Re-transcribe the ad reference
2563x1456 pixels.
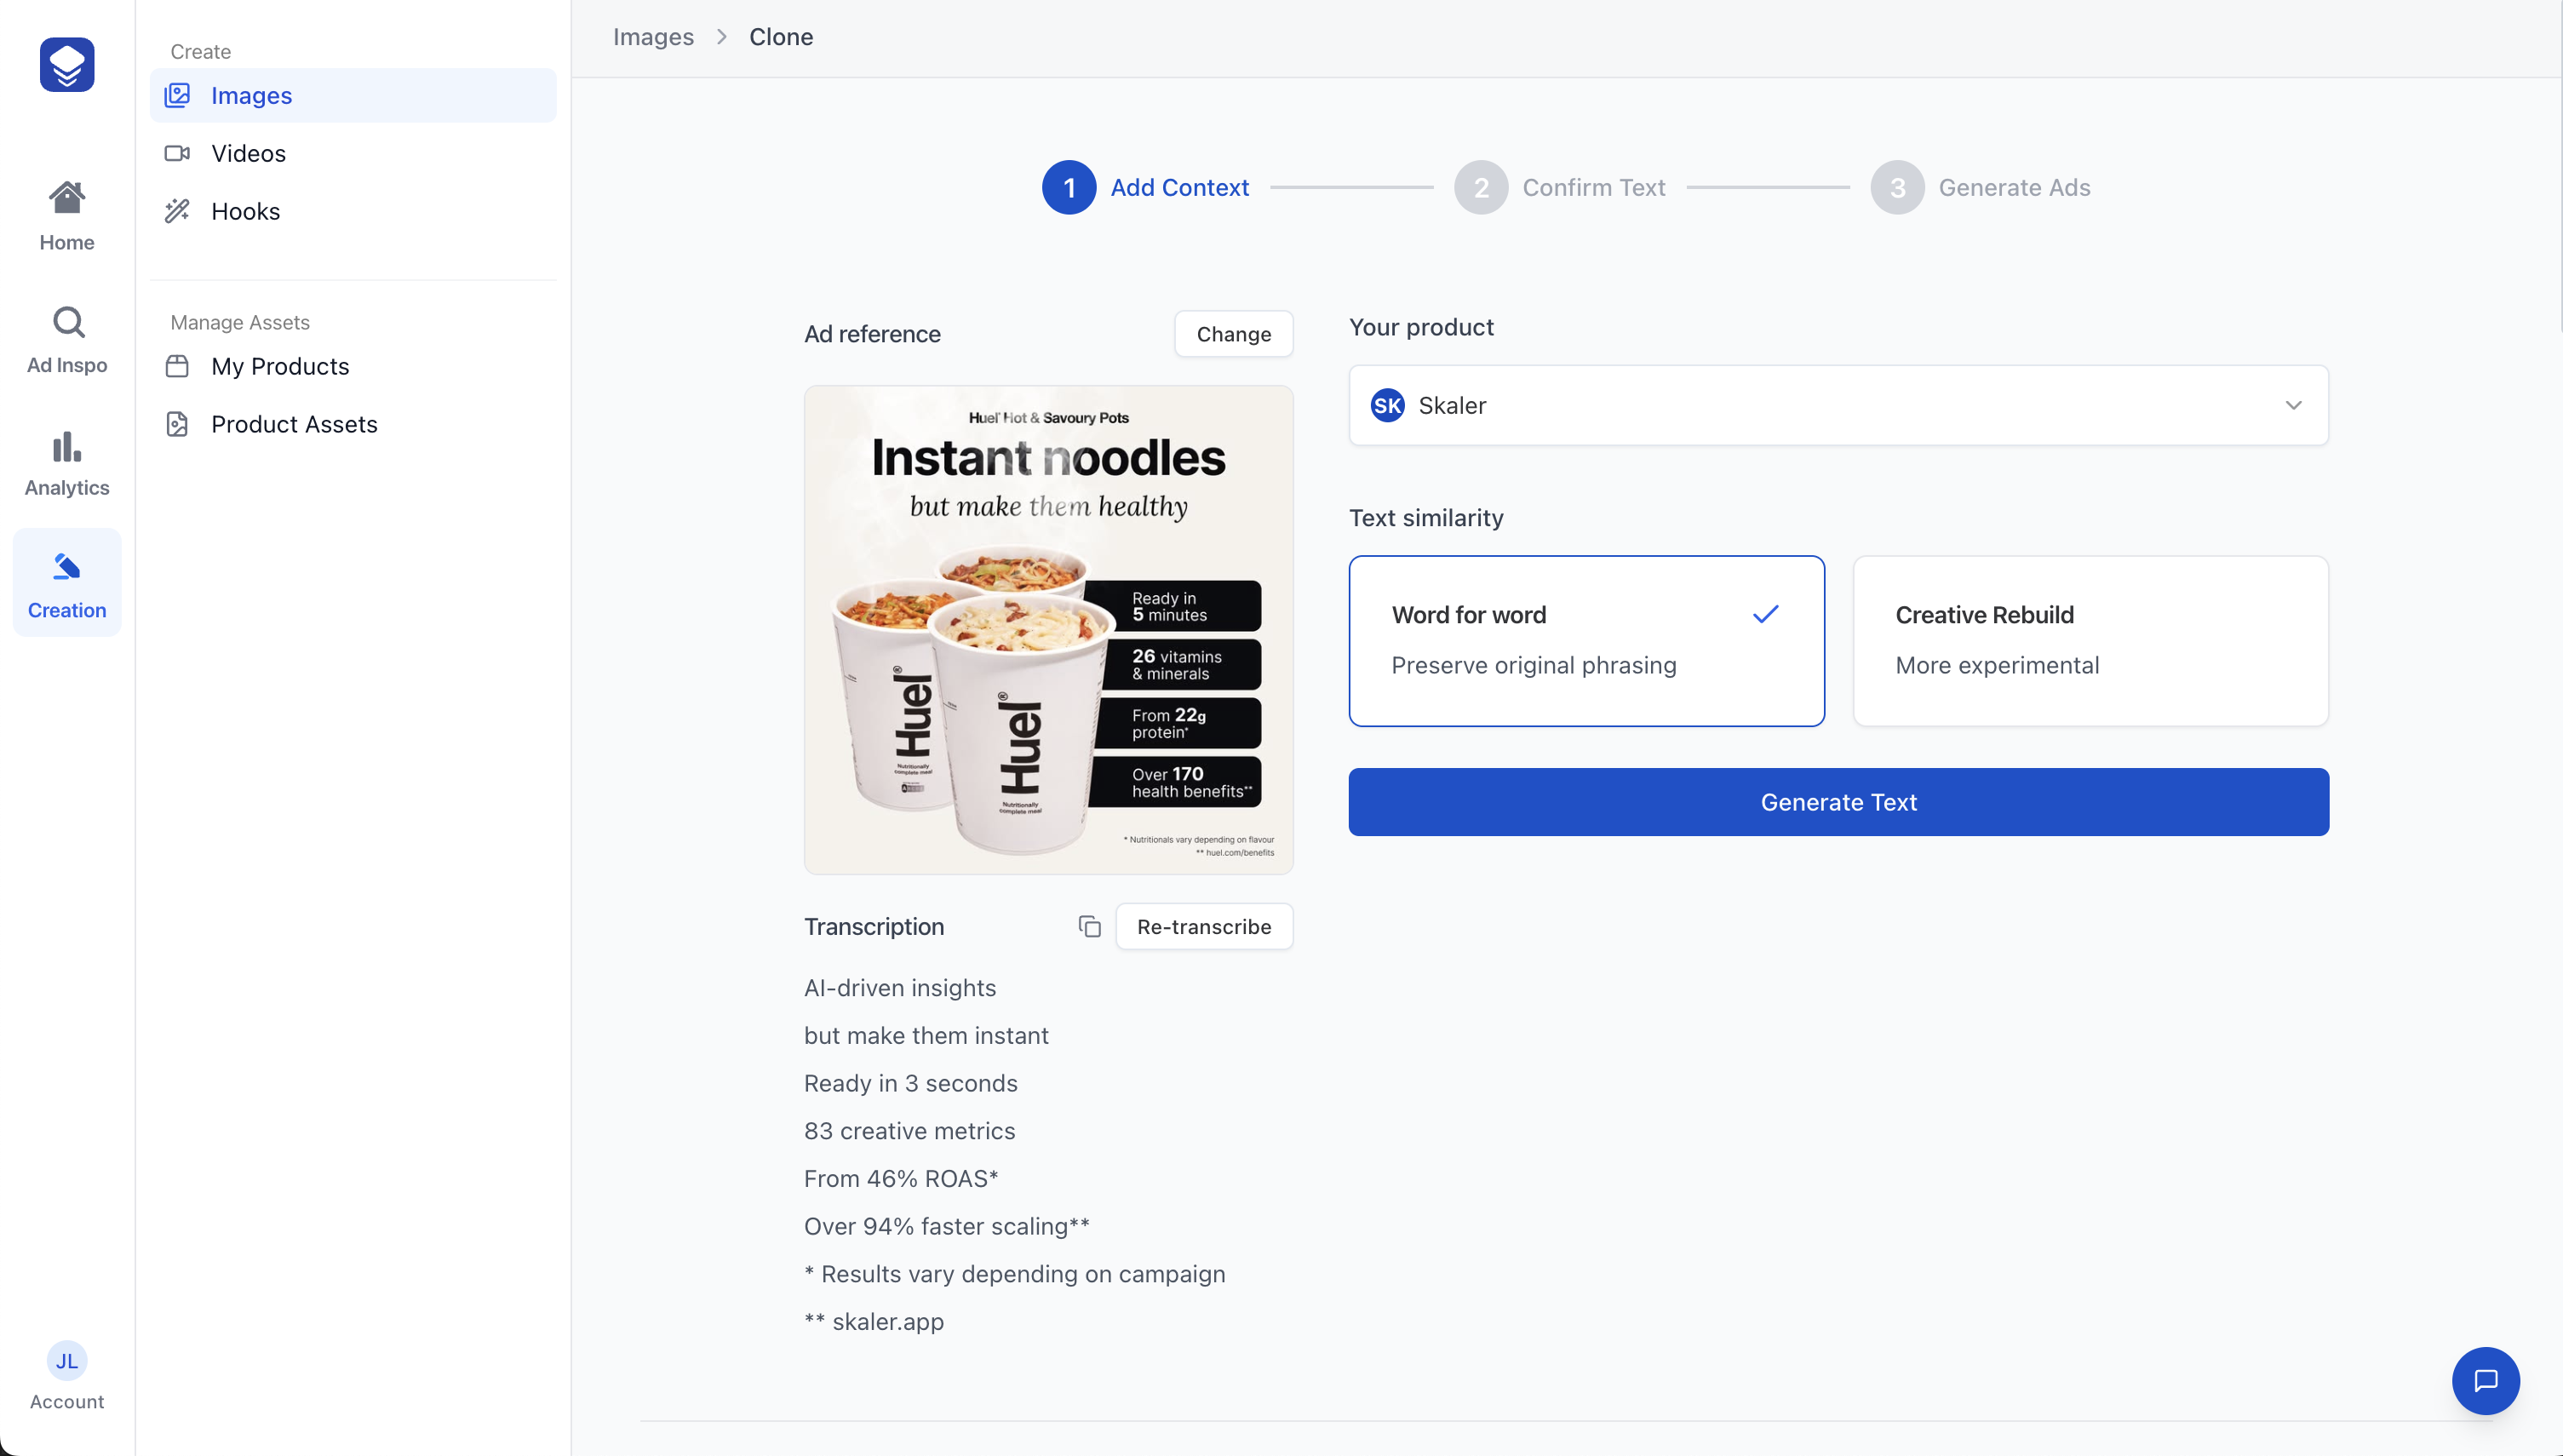click(x=1203, y=926)
